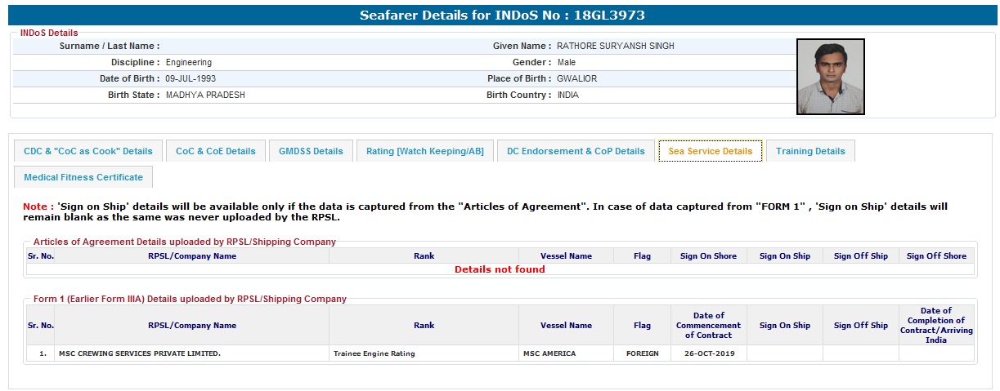
Task: Switch to CoC & CoE Details tab
Action: (x=215, y=151)
